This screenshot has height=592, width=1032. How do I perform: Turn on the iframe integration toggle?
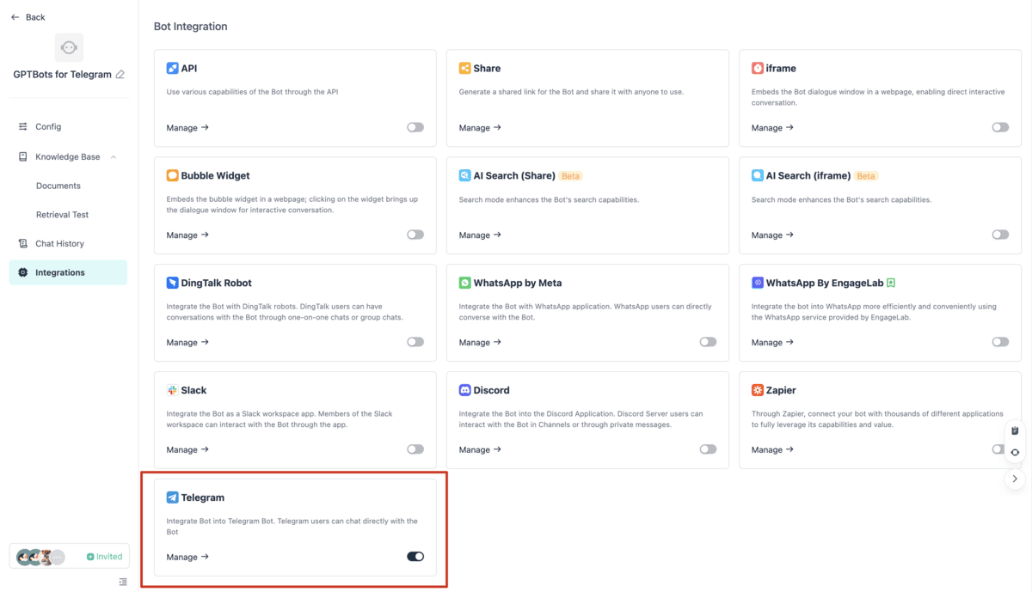(x=999, y=126)
